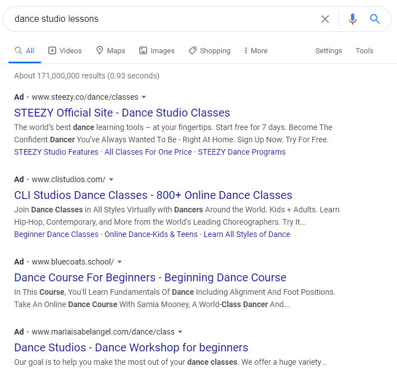This screenshot has width=397, height=376.
Task: Start voice search with the microphone icon
Action: click(x=352, y=19)
